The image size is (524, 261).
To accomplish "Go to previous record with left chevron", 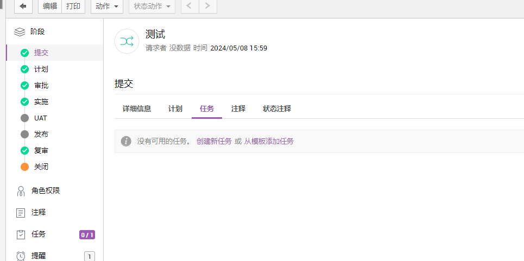I will coord(189,7).
